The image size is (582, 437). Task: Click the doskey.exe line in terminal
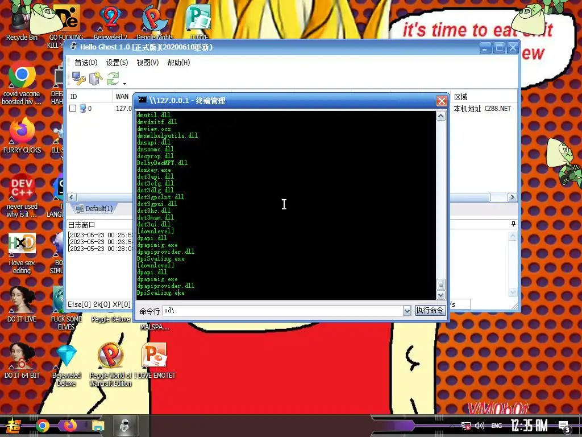pyautogui.click(x=153, y=170)
